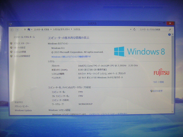Click the magnifier icon in the search box
This screenshot has width=183, height=137.
tap(170, 30)
